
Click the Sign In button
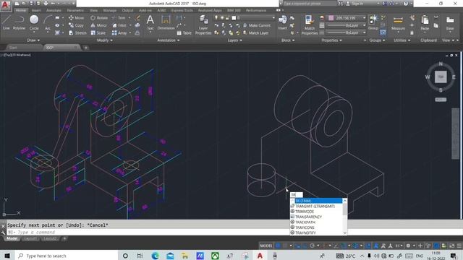coord(355,4)
